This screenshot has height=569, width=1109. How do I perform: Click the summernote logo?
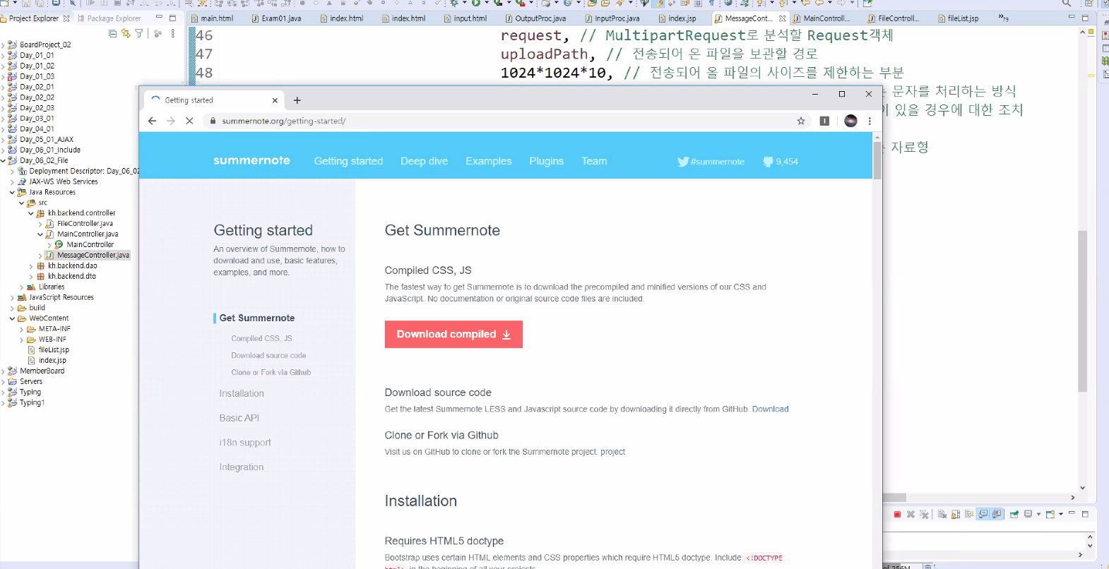coord(252,160)
